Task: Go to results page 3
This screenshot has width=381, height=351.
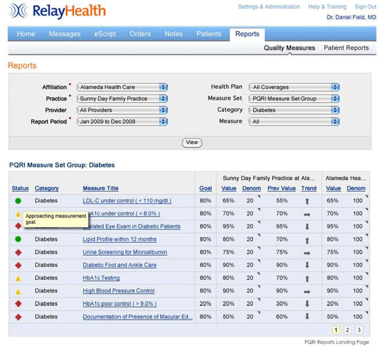Action: [359, 330]
